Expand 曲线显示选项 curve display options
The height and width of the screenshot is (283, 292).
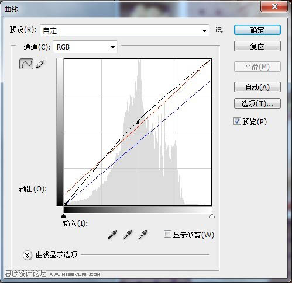[28, 255]
